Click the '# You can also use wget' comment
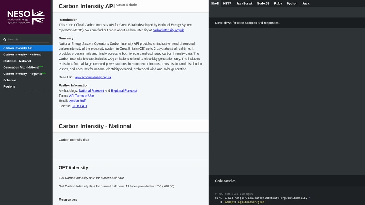This screenshot has height=205, width=365. coord(234,194)
